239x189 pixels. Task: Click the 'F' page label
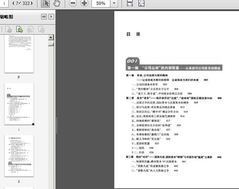pyautogui.click(x=19, y=78)
